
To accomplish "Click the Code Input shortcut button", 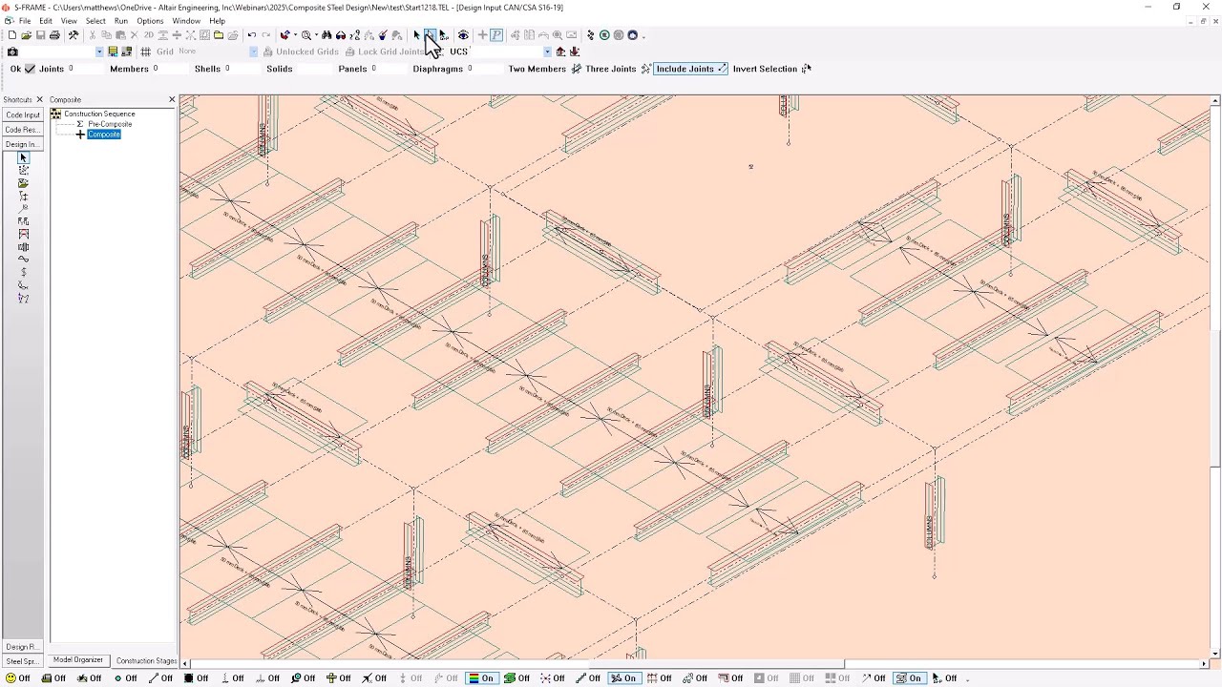I will (x=23, y=114).
